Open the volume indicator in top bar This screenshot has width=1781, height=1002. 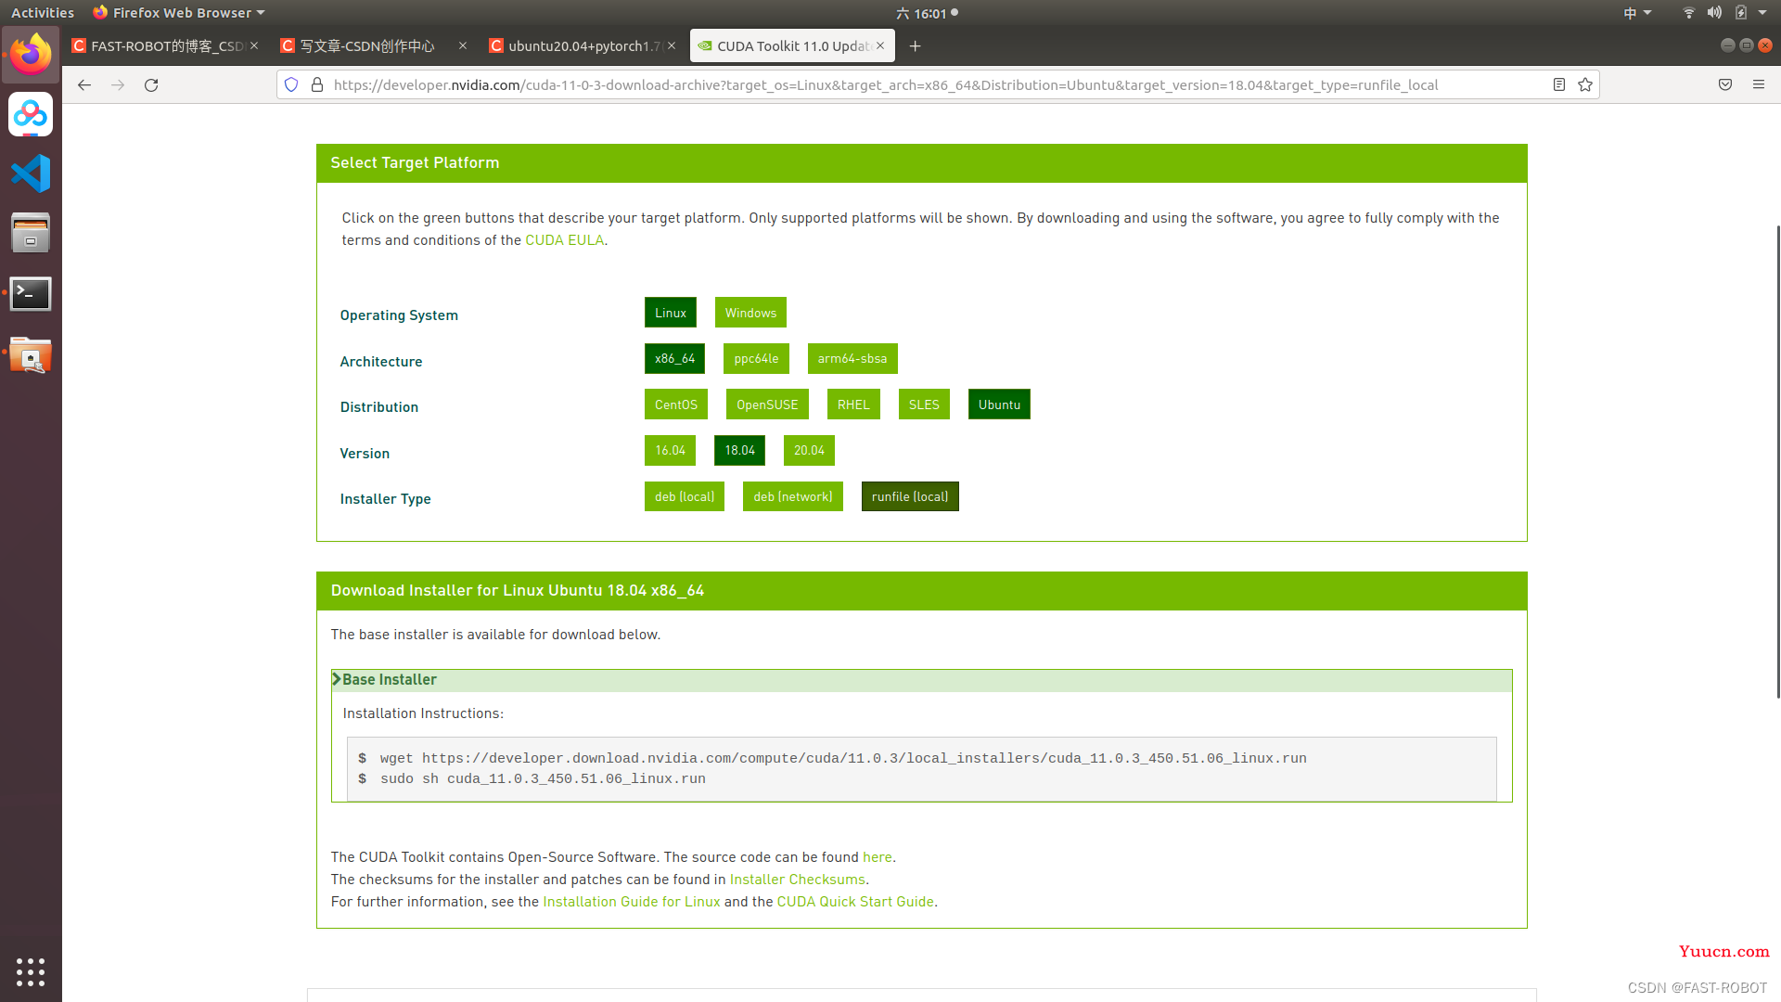tap(1714, 13)
